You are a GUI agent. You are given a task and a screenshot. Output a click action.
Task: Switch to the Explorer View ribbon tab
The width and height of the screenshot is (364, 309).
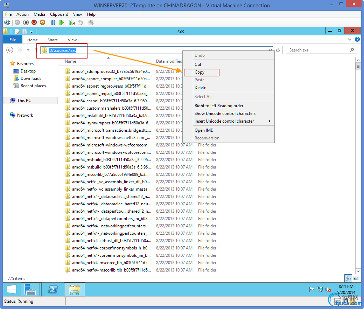click(72, 40)
